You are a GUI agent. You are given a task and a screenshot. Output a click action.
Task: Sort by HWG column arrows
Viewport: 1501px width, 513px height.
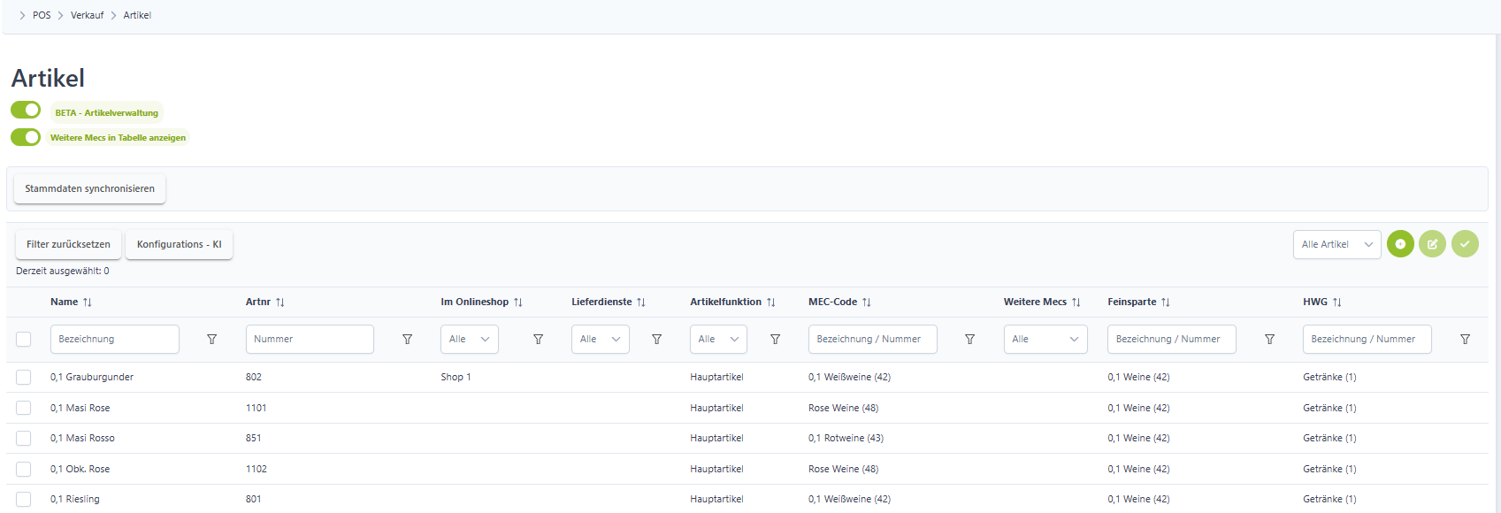coord(1337,302)
